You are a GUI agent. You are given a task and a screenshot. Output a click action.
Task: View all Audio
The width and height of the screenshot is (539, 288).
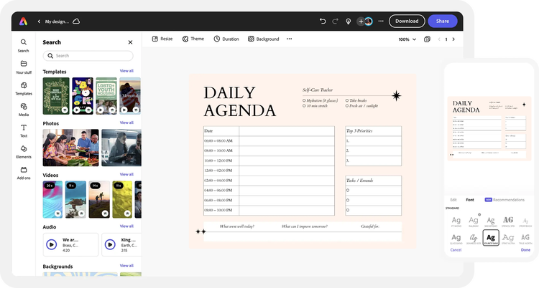[x=126, y=226]
